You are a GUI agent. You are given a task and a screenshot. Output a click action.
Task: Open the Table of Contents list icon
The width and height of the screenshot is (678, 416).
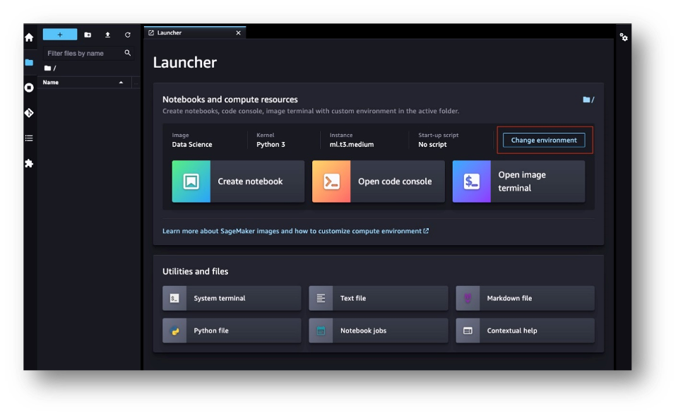(x=29, y=138)
